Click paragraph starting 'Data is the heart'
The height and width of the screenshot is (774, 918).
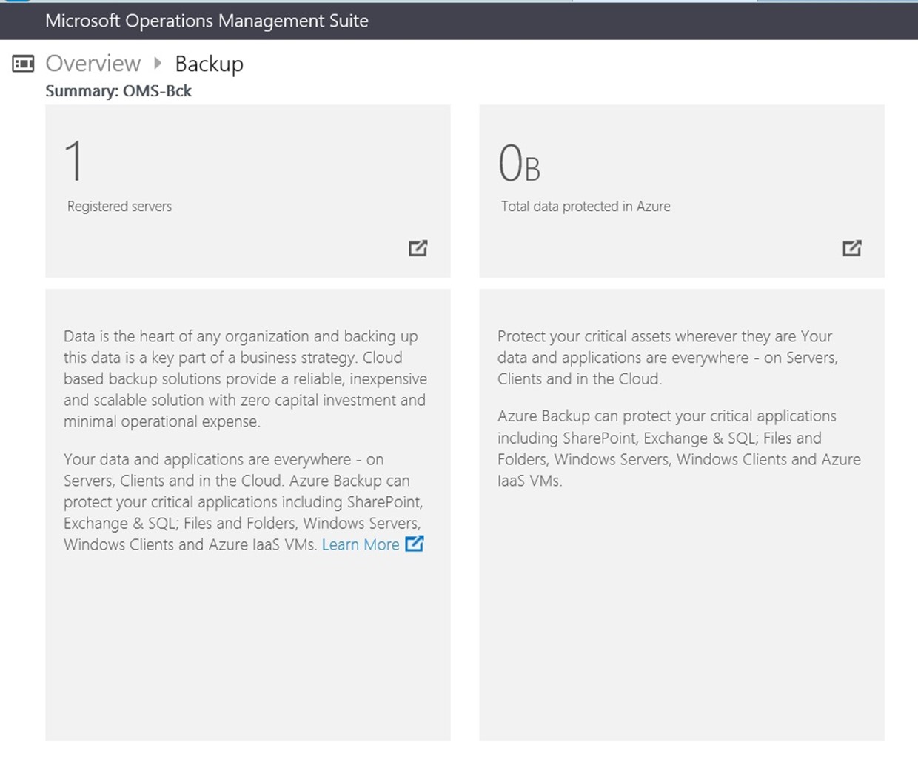coord(245,378)
